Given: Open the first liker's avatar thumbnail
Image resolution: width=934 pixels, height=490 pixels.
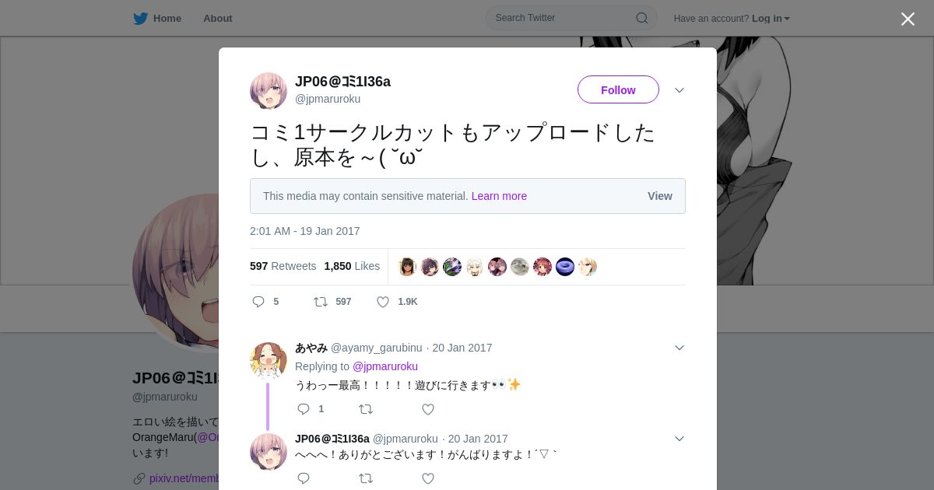Looking at the screenshot, I should 408,267.
